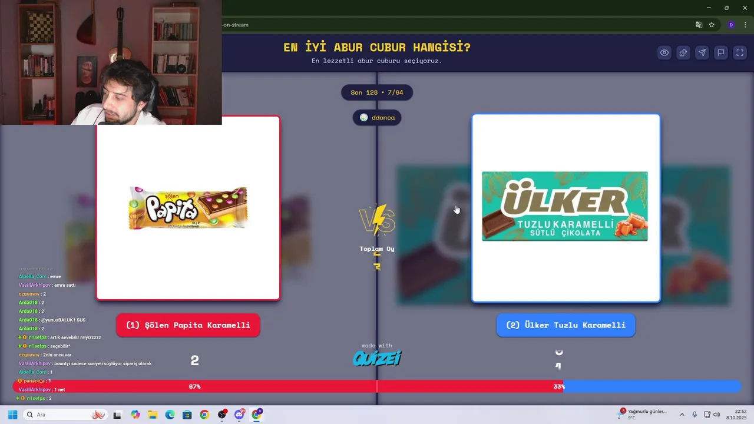Open Microsoft Edge from the taskbar
This screenshot has height=424, width=754.
170,415
